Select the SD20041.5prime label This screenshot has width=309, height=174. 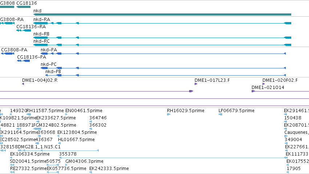coord(28,162)
